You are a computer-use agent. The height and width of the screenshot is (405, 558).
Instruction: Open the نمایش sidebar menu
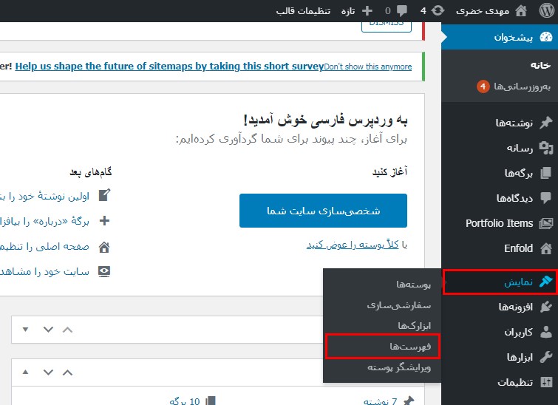(x=500, y=282)
